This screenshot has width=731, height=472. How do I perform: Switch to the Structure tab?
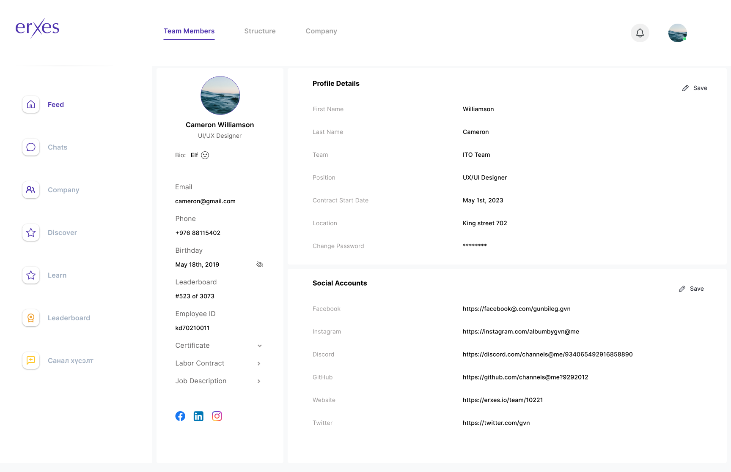pos(260,31)
